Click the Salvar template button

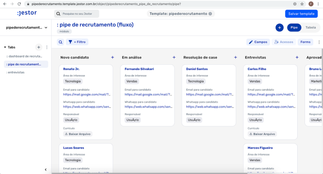pyautogui.click(x=301, y=14)
